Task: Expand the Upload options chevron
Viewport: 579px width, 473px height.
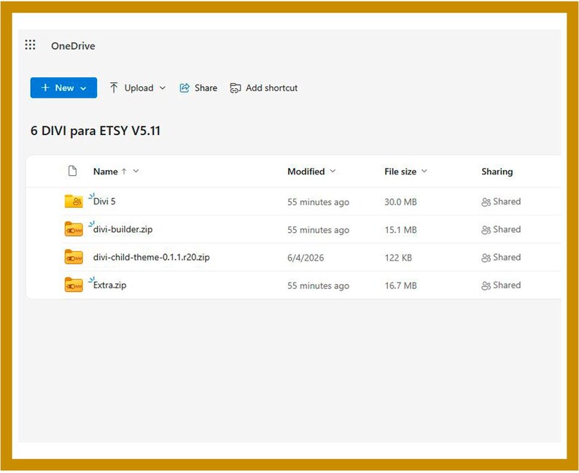Action: tap(163, 88)
